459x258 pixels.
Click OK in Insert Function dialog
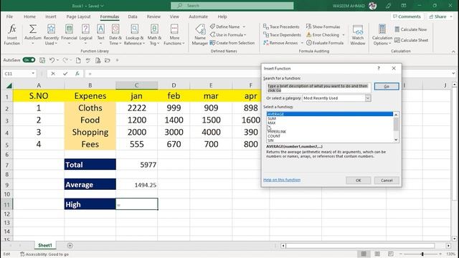[358, 180]
